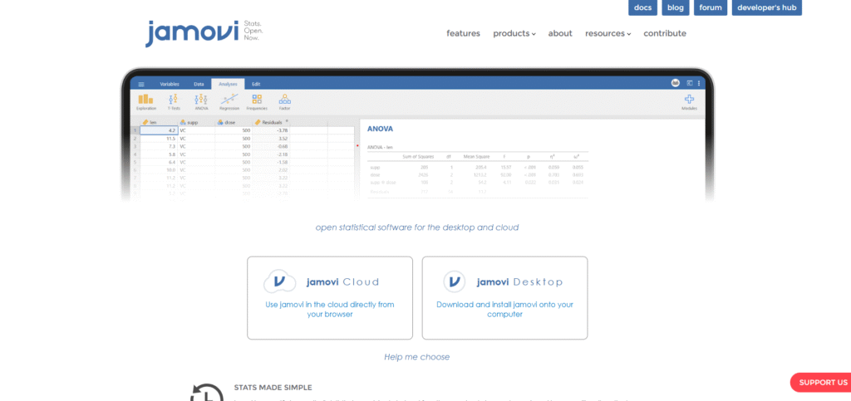Select the Factor analysis icon
The height and width of the screenshot is (401, 851).
pos(284,100)
